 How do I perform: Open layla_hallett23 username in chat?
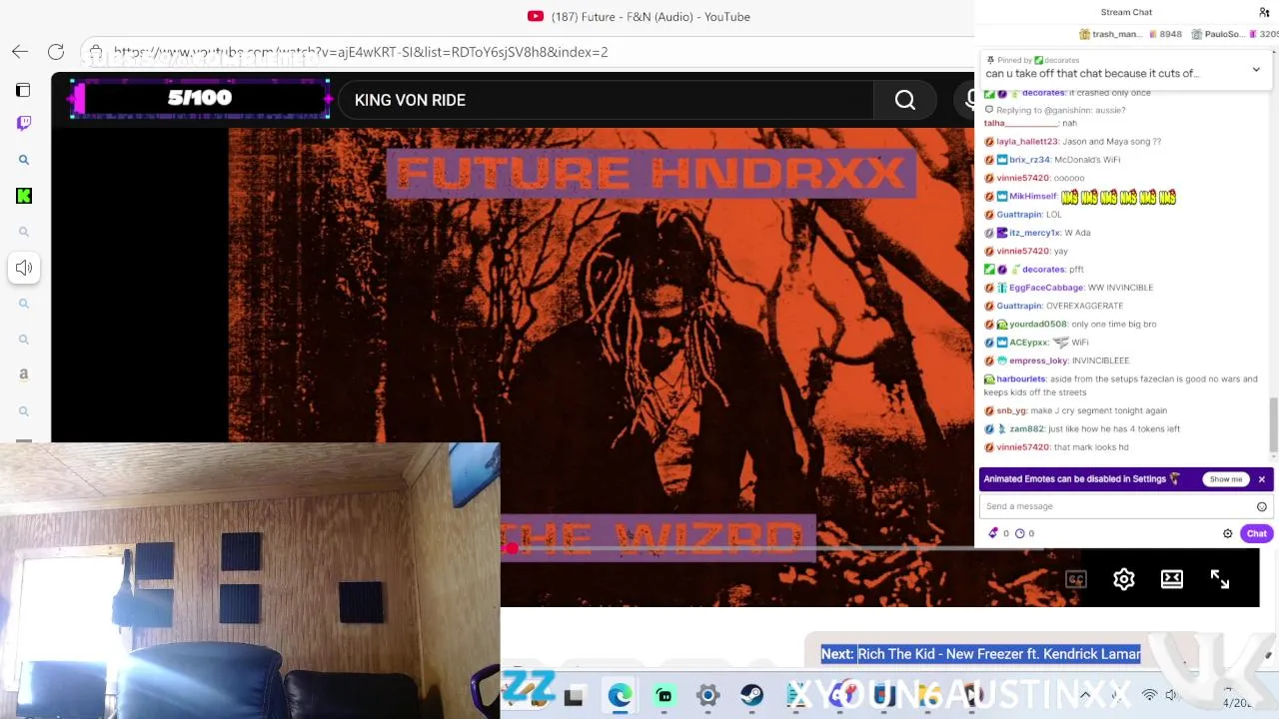coord(1027,142)
